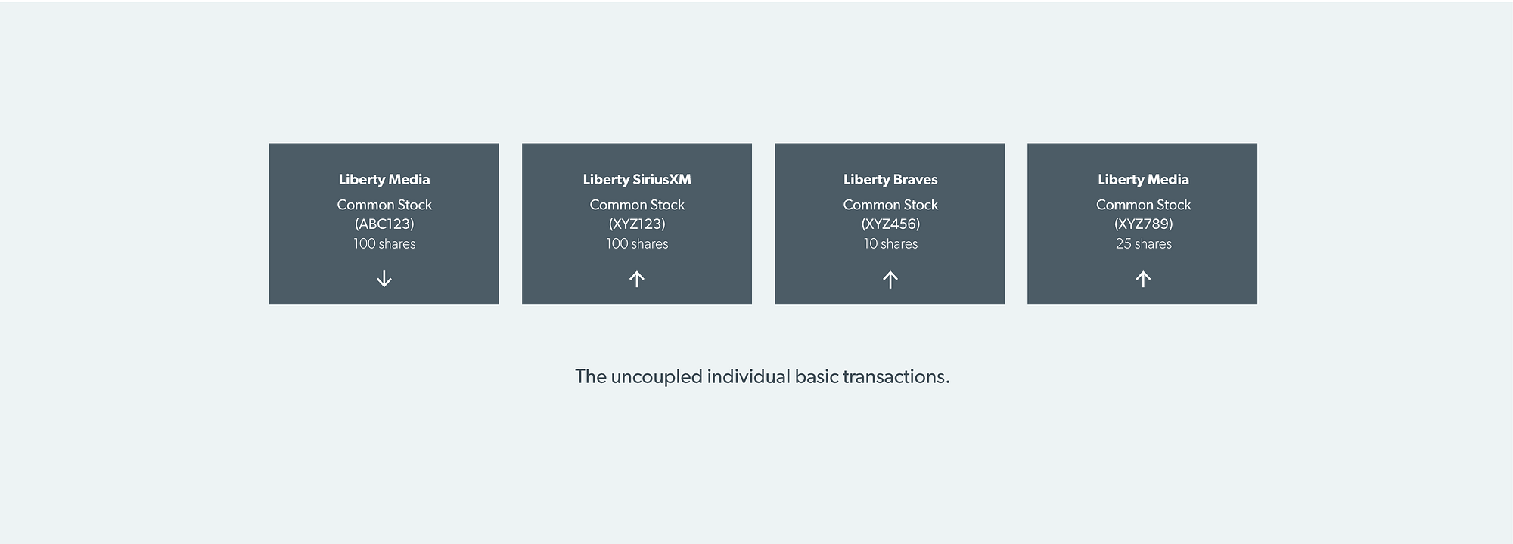Click the up arrow on XYZ789 card

coord(1143,279)
